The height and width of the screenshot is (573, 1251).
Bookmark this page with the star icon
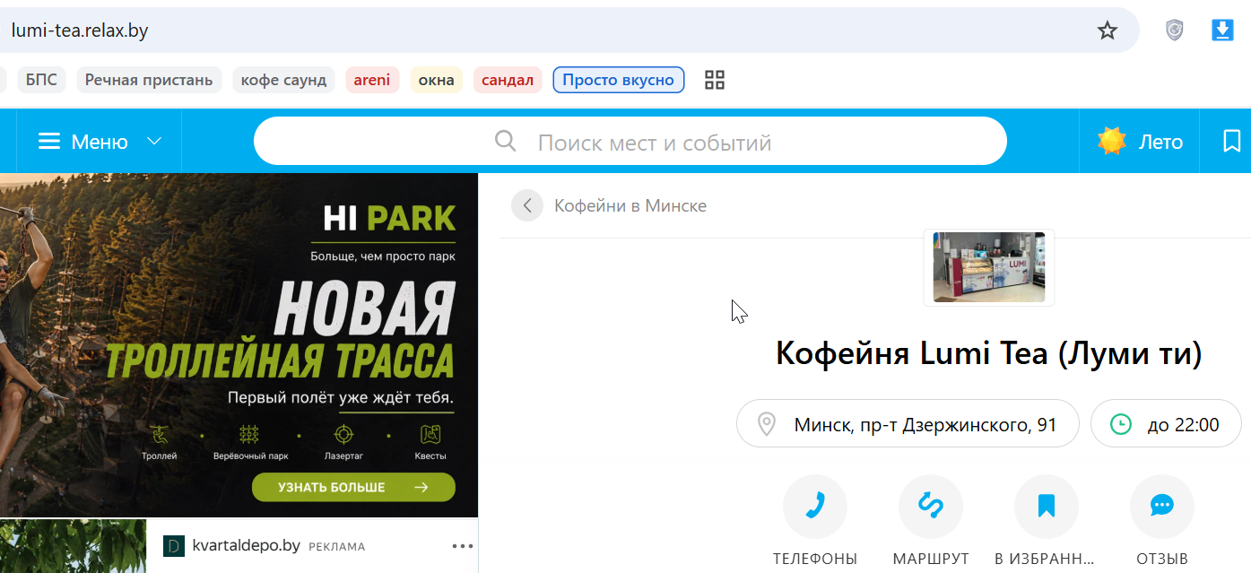tap(1108, 30)
